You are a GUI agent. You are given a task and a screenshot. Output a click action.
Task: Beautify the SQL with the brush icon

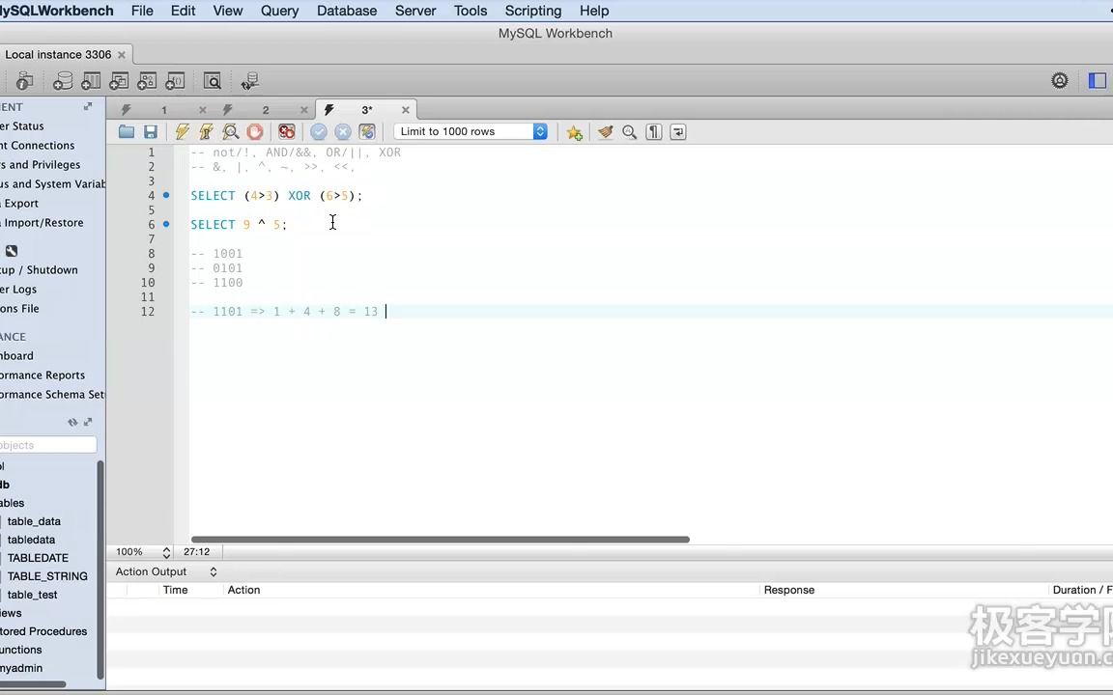pos(606,131)
